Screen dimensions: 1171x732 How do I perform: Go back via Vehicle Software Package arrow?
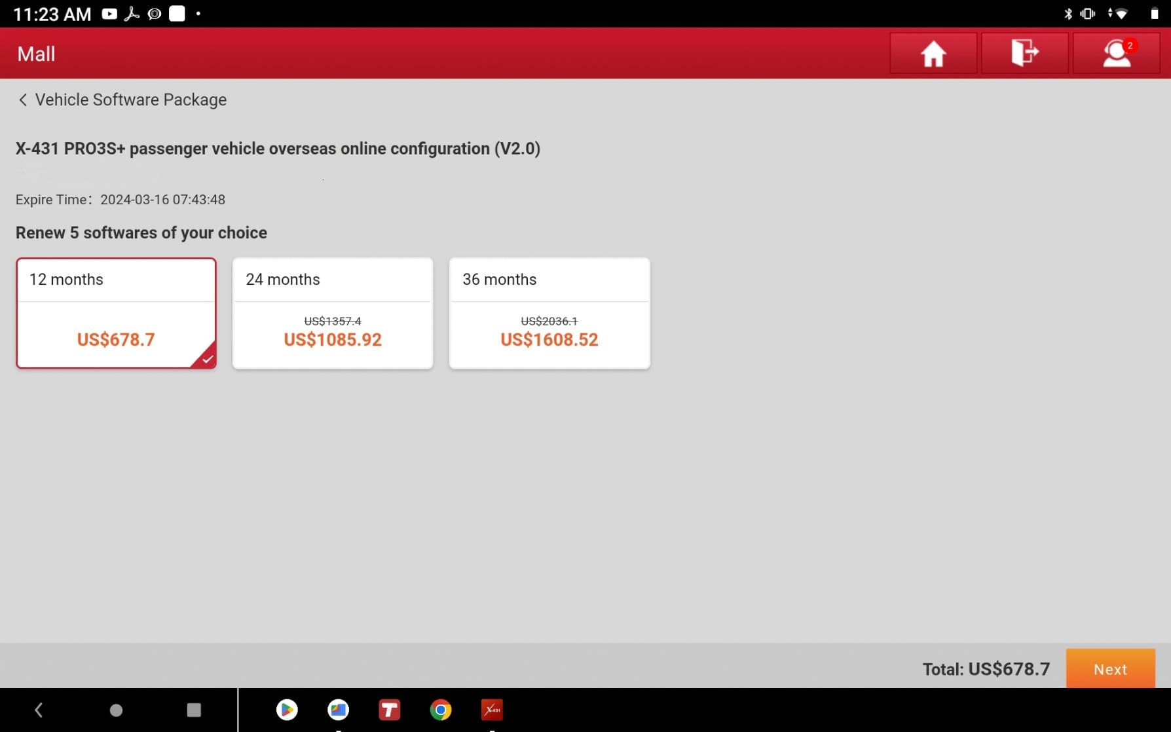pyautogui.click(x=23, y=100)
